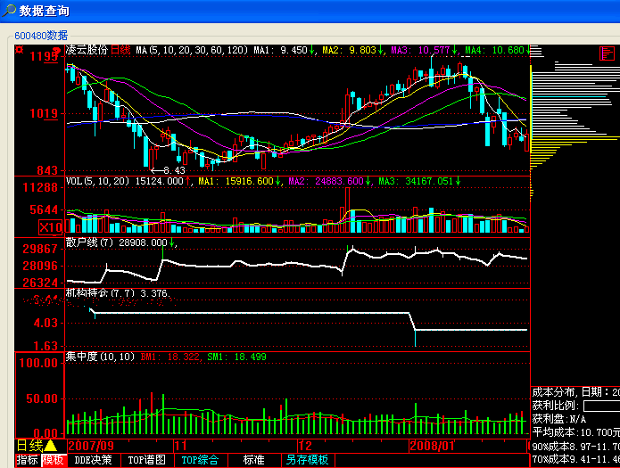The width and height of the screenshot is (620, 468).
Task: Open the 日线 period selector at bottom-left
Action: point(29,445)
